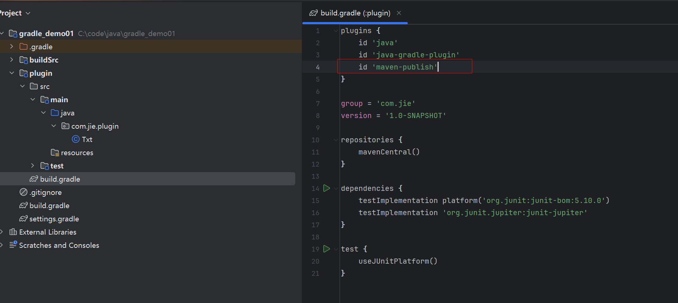Click line number 13 in gutter
The height and width of the screenshot is (303, 678).
[315, 176]
